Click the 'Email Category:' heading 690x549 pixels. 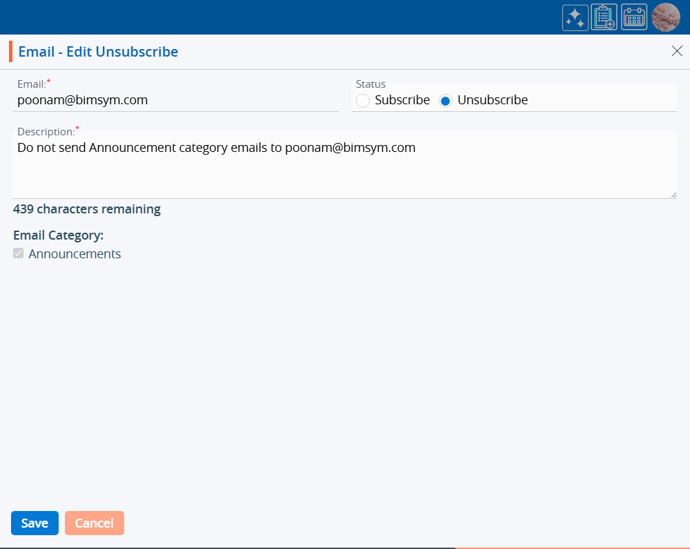point(59,235)
